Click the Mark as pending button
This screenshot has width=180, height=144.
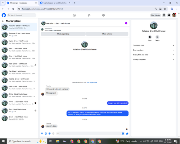(63, 34)
